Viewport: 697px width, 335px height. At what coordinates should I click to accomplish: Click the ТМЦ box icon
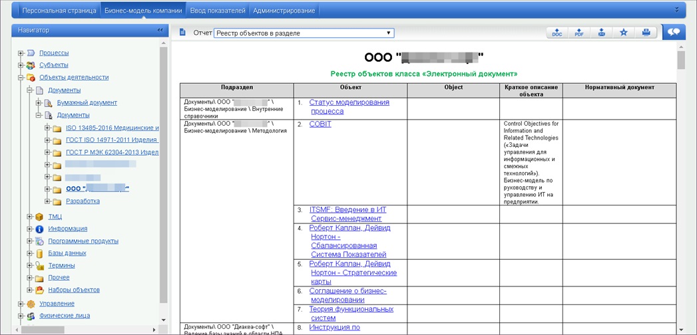[x=39, y=217]
